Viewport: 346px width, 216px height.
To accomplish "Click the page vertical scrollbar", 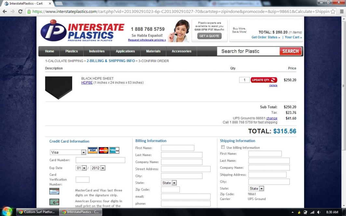I will [x=344, y=97].
